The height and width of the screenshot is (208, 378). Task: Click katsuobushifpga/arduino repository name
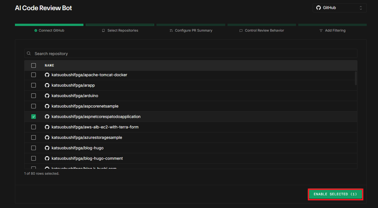click(75, 96)
